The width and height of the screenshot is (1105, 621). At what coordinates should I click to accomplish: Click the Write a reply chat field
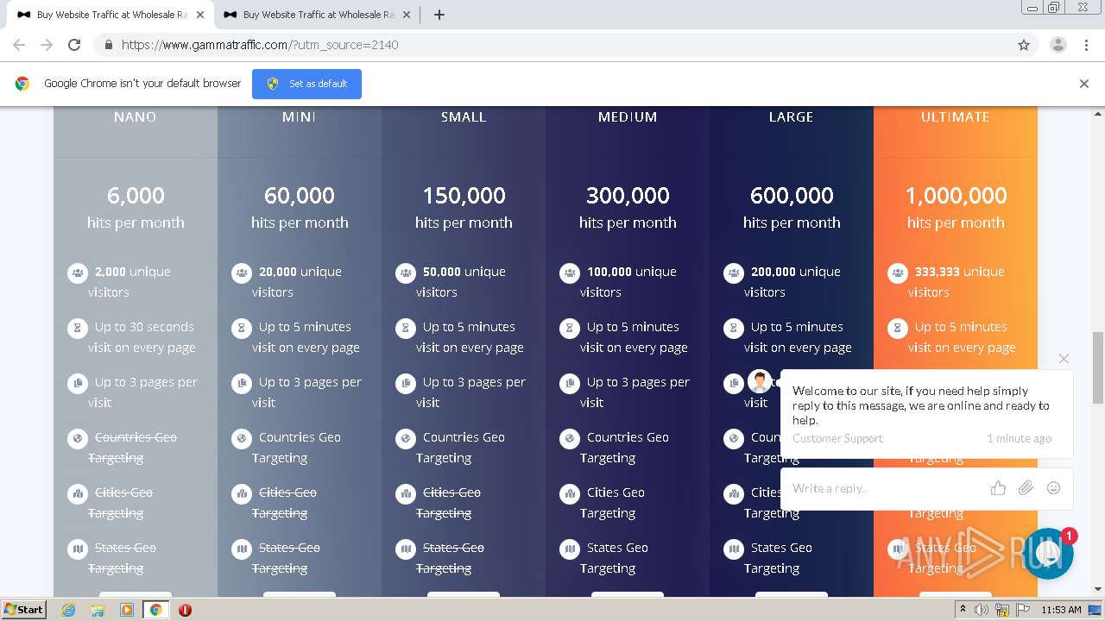pos(885,488)
